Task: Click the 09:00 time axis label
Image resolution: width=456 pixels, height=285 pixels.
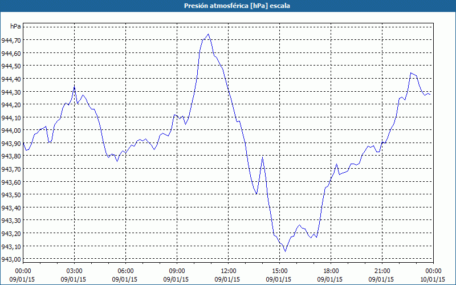Action: tap(177, 271)
